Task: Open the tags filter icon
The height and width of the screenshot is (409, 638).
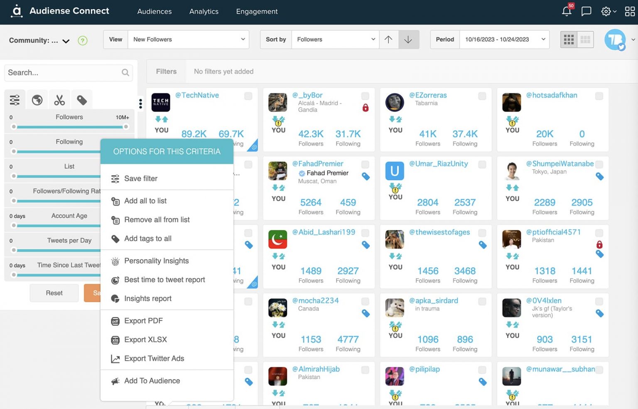Action: pos(82,99)
